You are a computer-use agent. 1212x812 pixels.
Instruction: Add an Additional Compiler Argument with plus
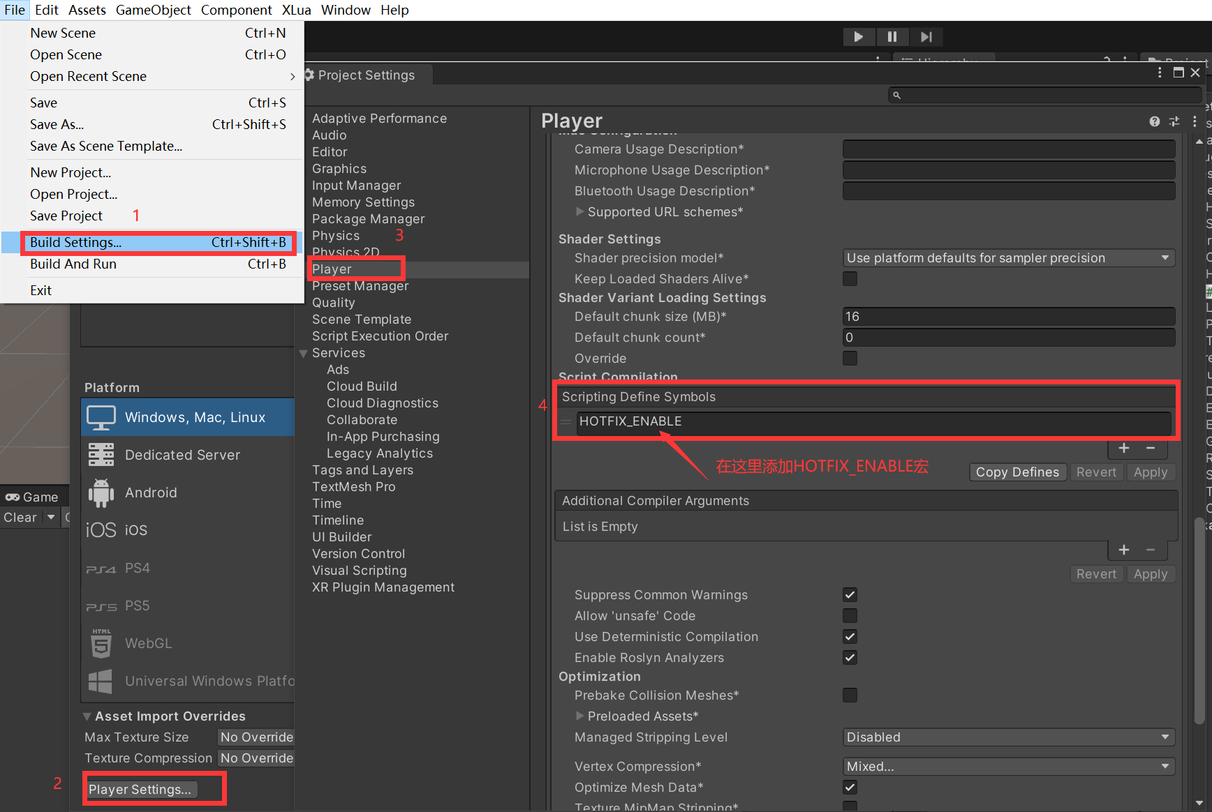coord(1124,550)
